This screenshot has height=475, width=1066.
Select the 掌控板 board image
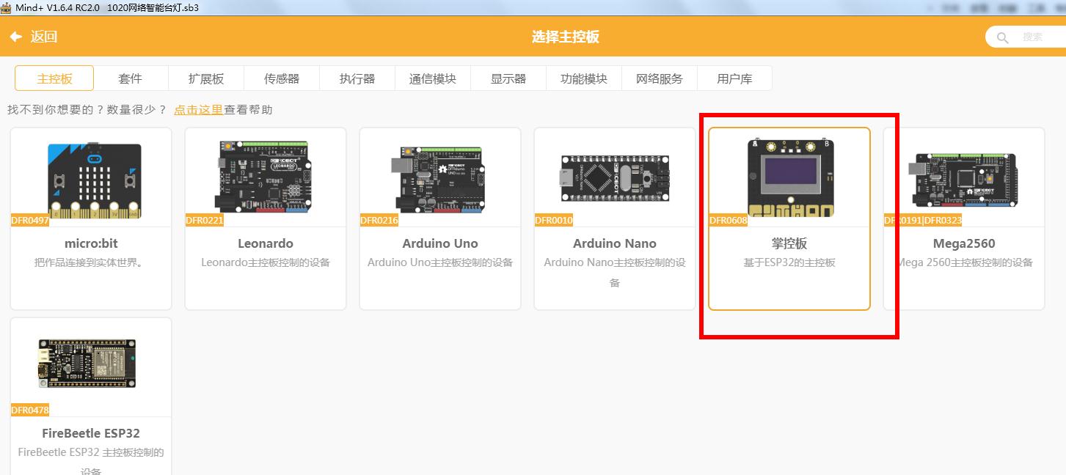pos(790,177)
